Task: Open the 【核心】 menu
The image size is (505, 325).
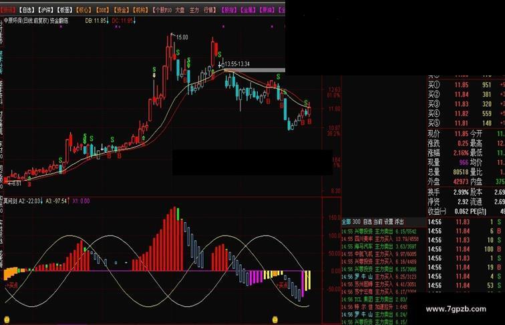Action: pos(83,10)
